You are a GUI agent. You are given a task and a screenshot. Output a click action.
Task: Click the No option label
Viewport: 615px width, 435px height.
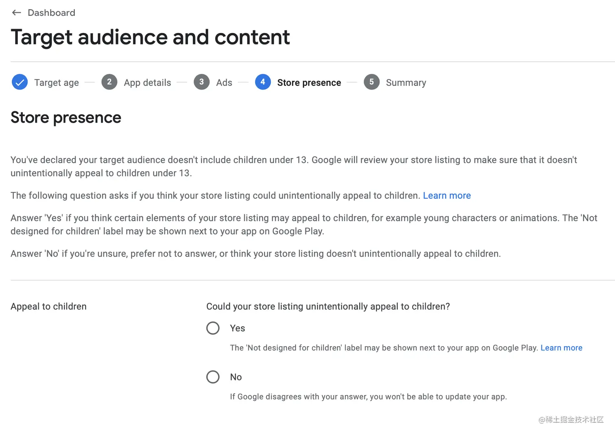click(x=236, y=377)
